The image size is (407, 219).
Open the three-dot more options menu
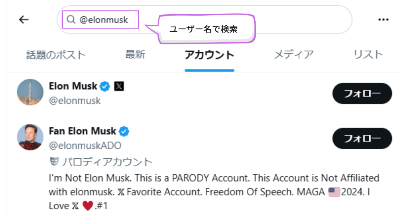pyautogui.click(x=383, y=20)
